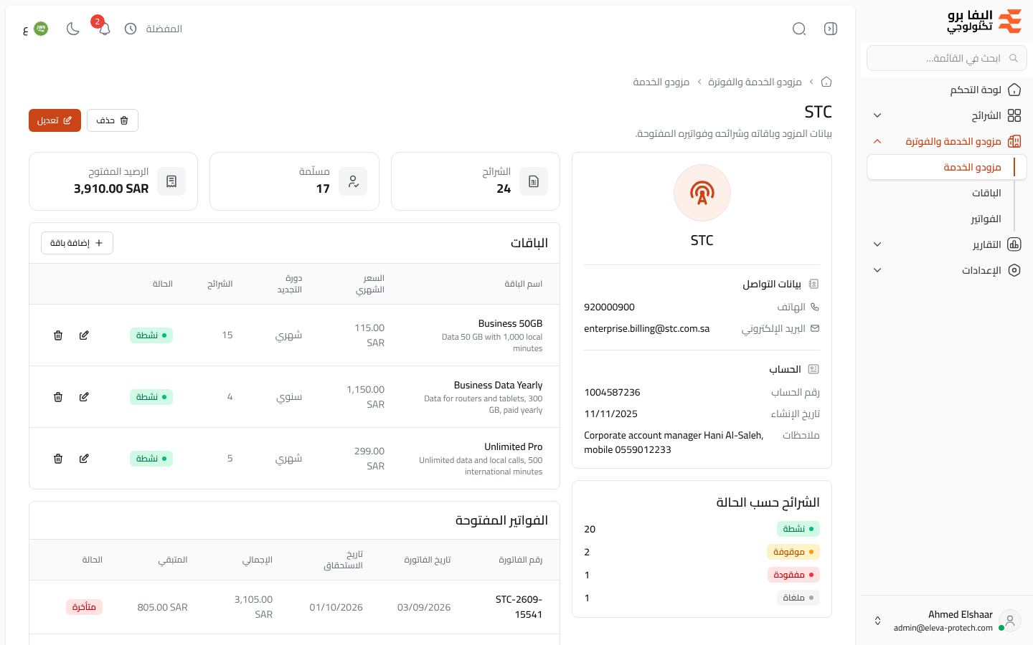Click the STC antenna logo avatar

(702, 193)
